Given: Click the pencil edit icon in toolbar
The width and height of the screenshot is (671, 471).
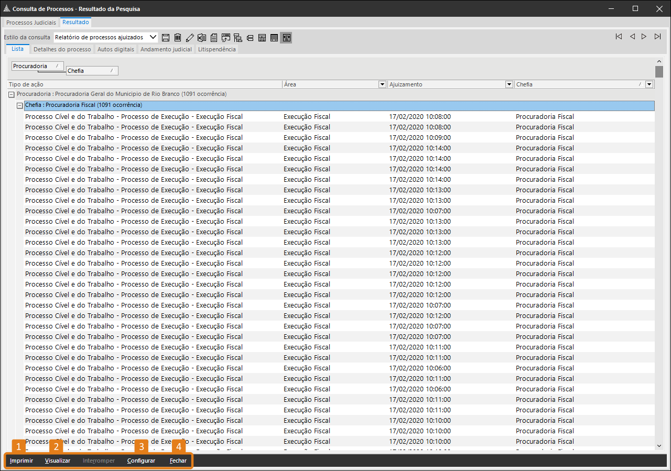Looking at the screenshot, I should [190, 38].
